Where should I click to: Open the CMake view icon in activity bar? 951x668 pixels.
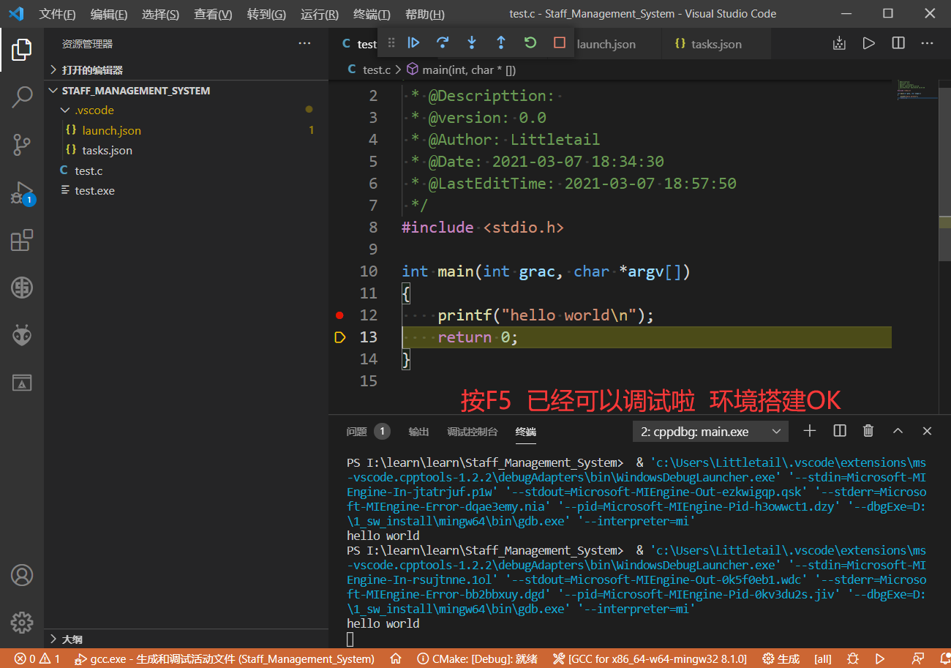tap(22, 383)
